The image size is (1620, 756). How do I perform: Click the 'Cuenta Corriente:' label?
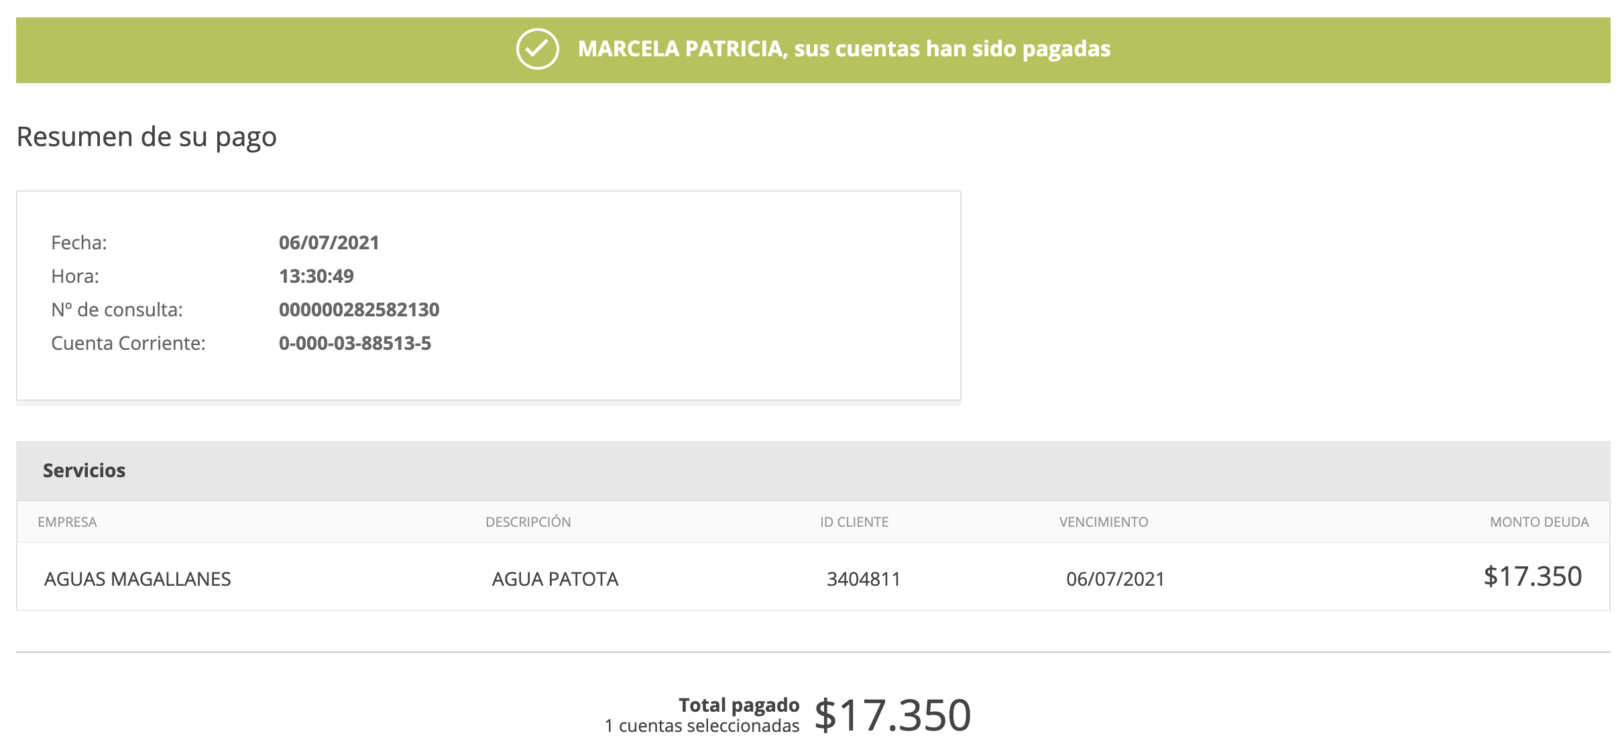coord(128,343)
